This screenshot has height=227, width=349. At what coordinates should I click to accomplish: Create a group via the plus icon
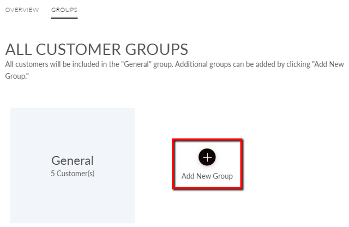click(207, 157)
